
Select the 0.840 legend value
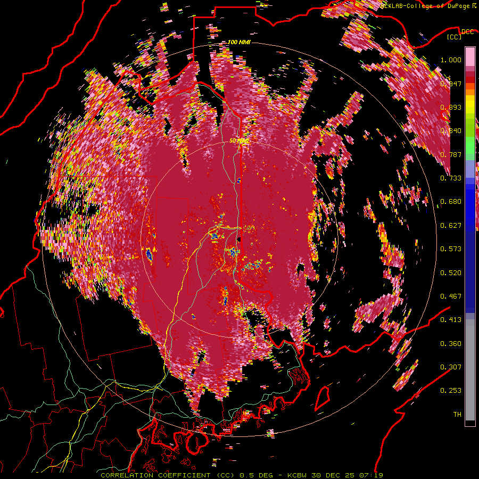(x=451, y=131)
